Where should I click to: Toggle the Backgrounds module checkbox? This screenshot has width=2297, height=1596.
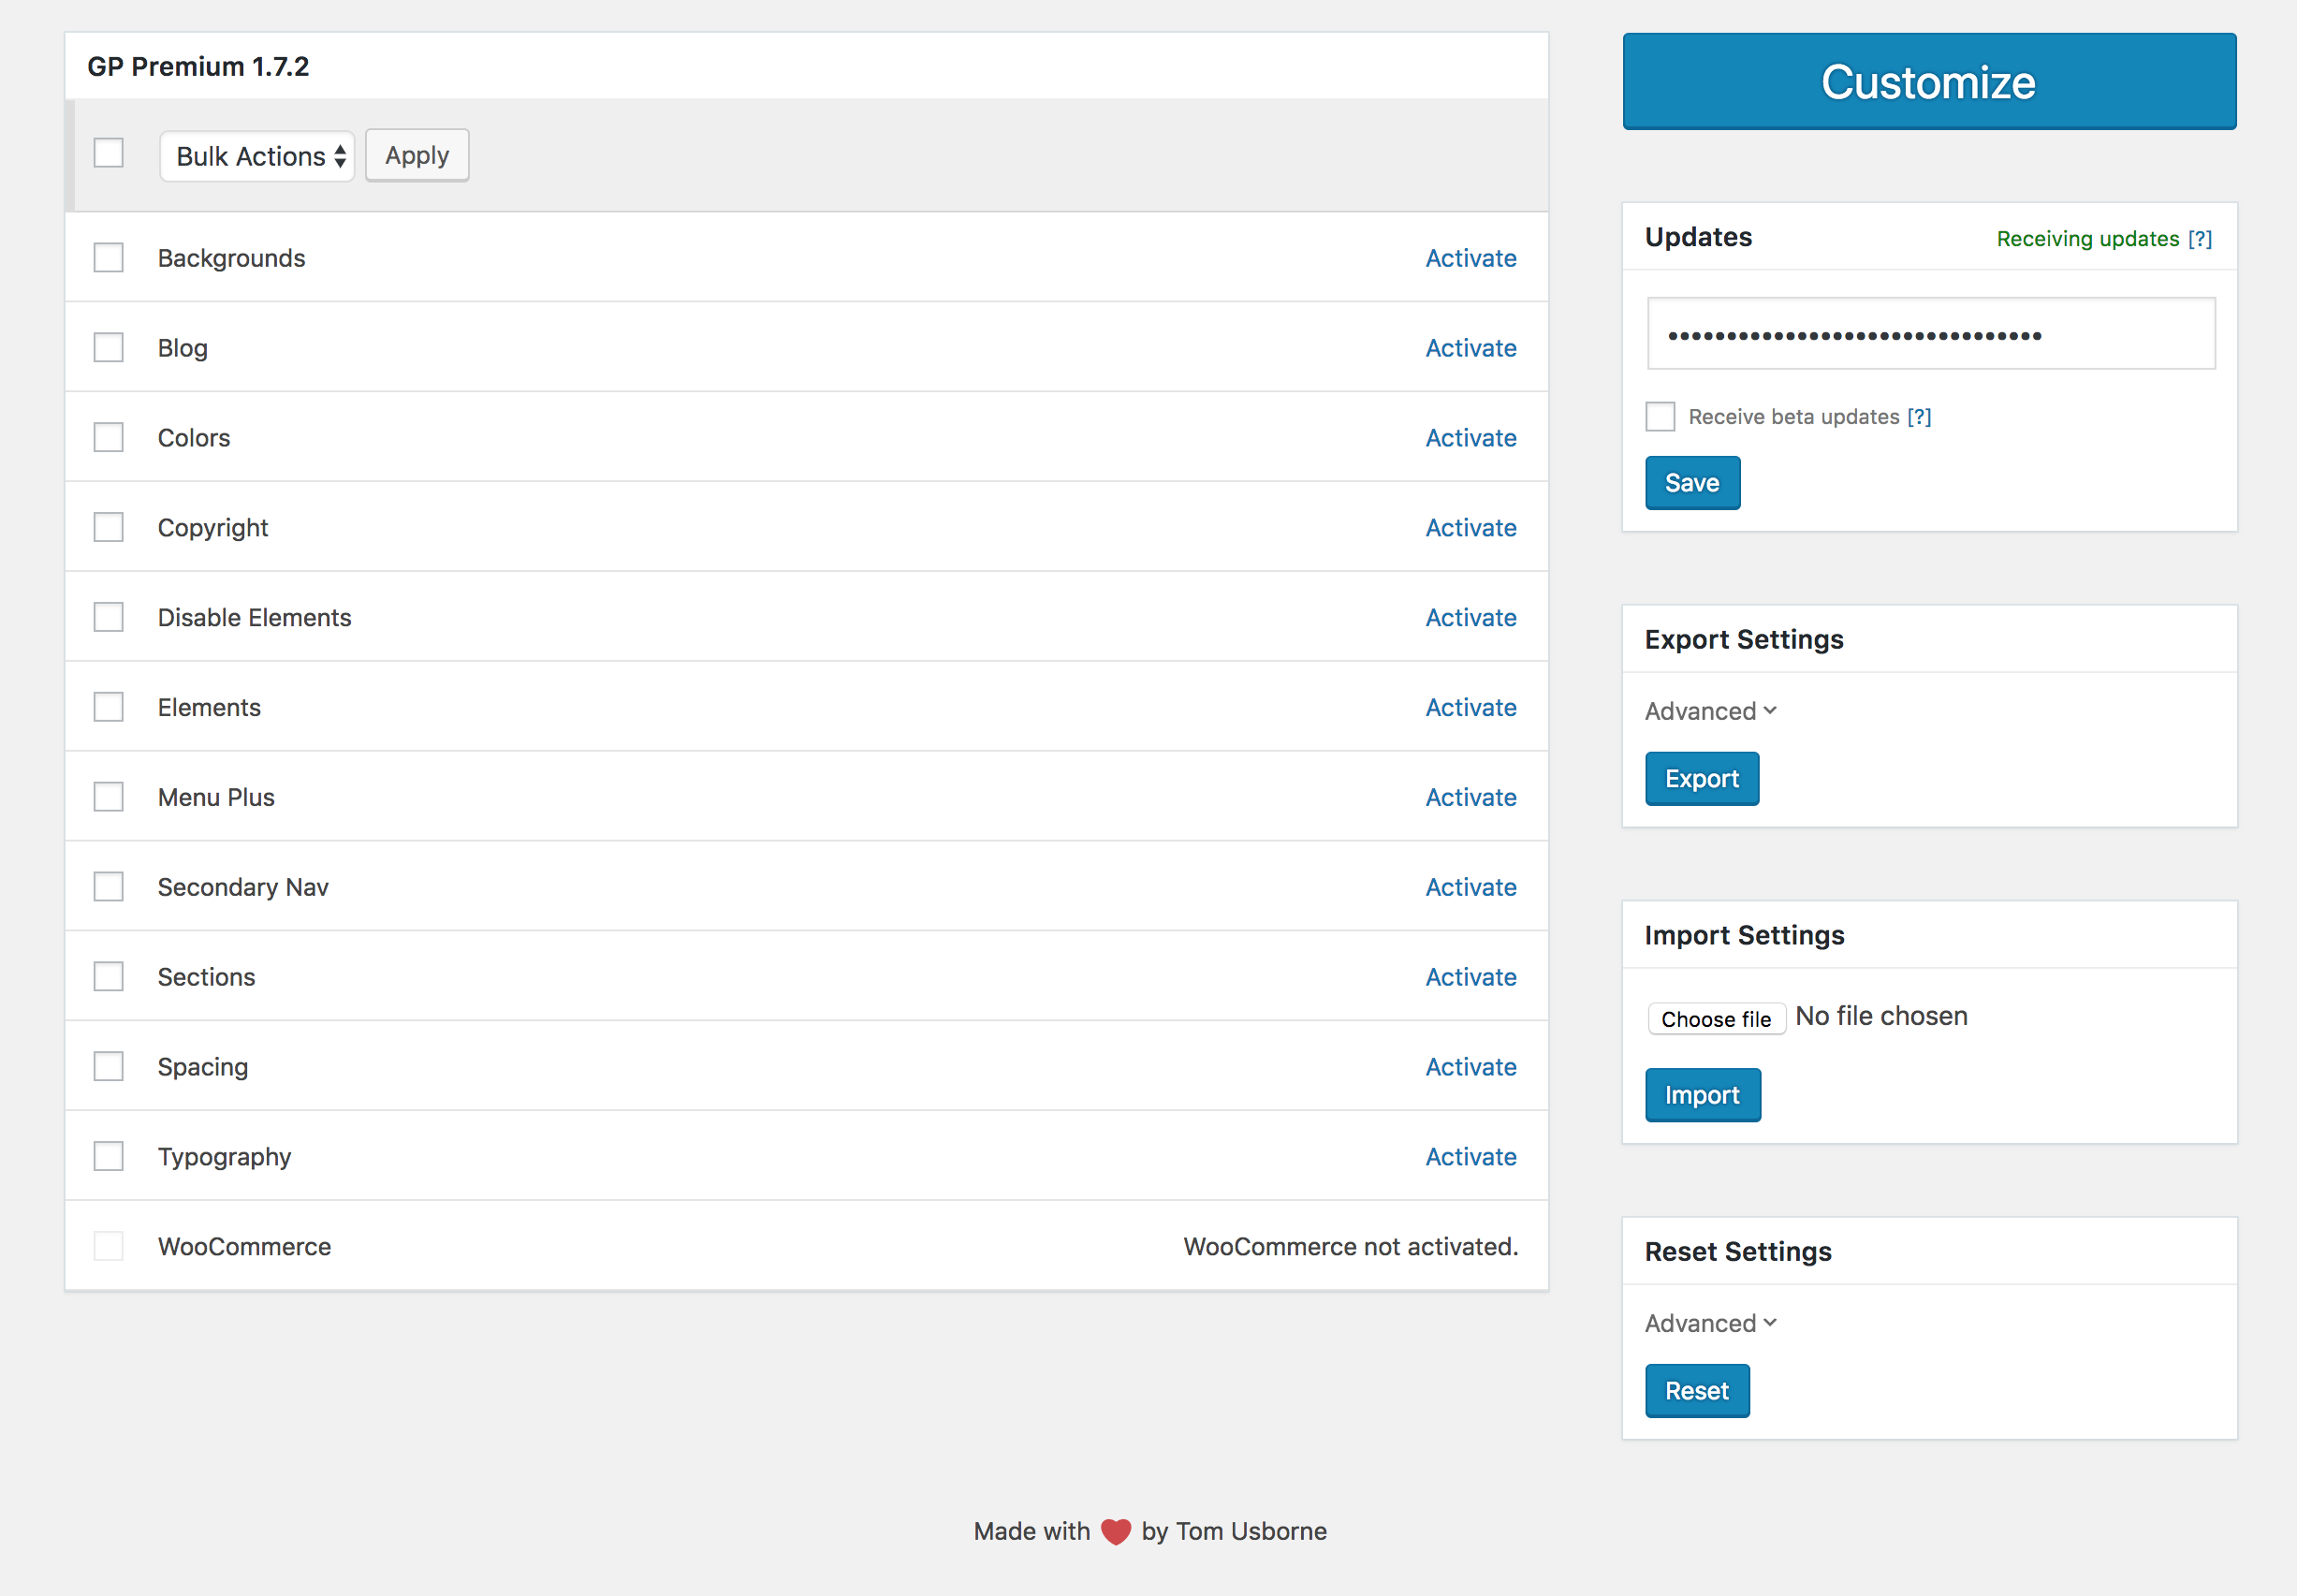[109, 256]
